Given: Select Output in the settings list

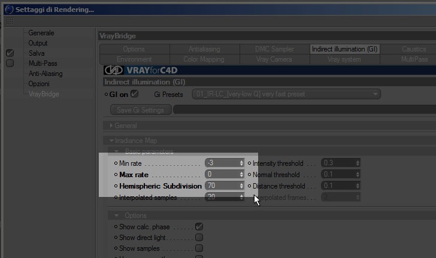Looking at the screenshot, I should click(x=38, y=43).
